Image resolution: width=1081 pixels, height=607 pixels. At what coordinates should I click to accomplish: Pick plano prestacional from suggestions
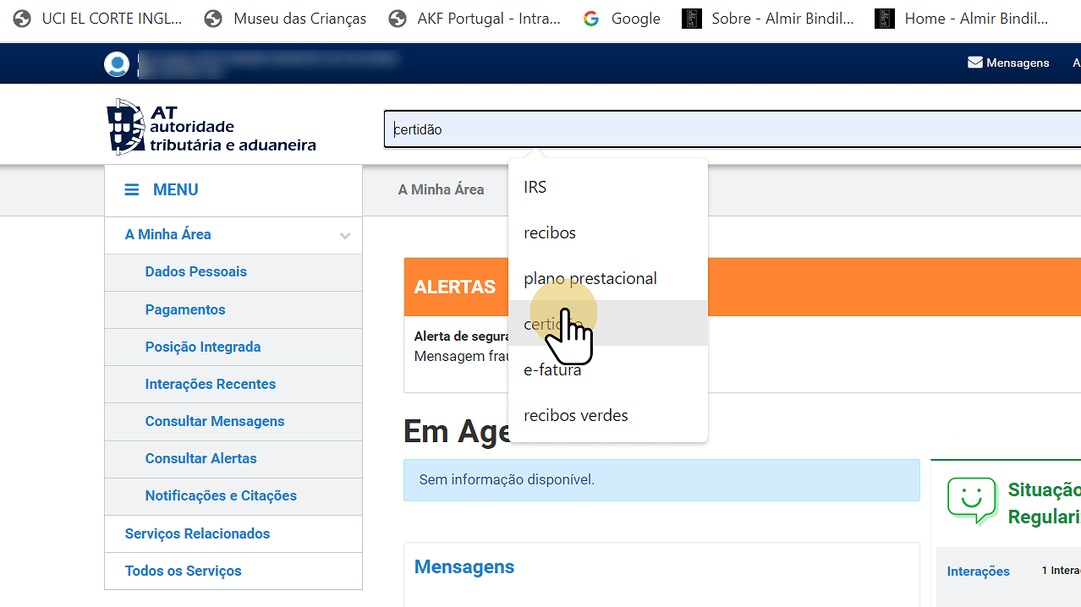tap(590, 279)
